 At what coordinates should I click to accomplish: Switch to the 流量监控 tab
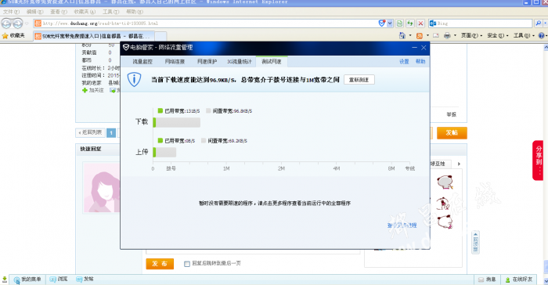click(142, 62)
